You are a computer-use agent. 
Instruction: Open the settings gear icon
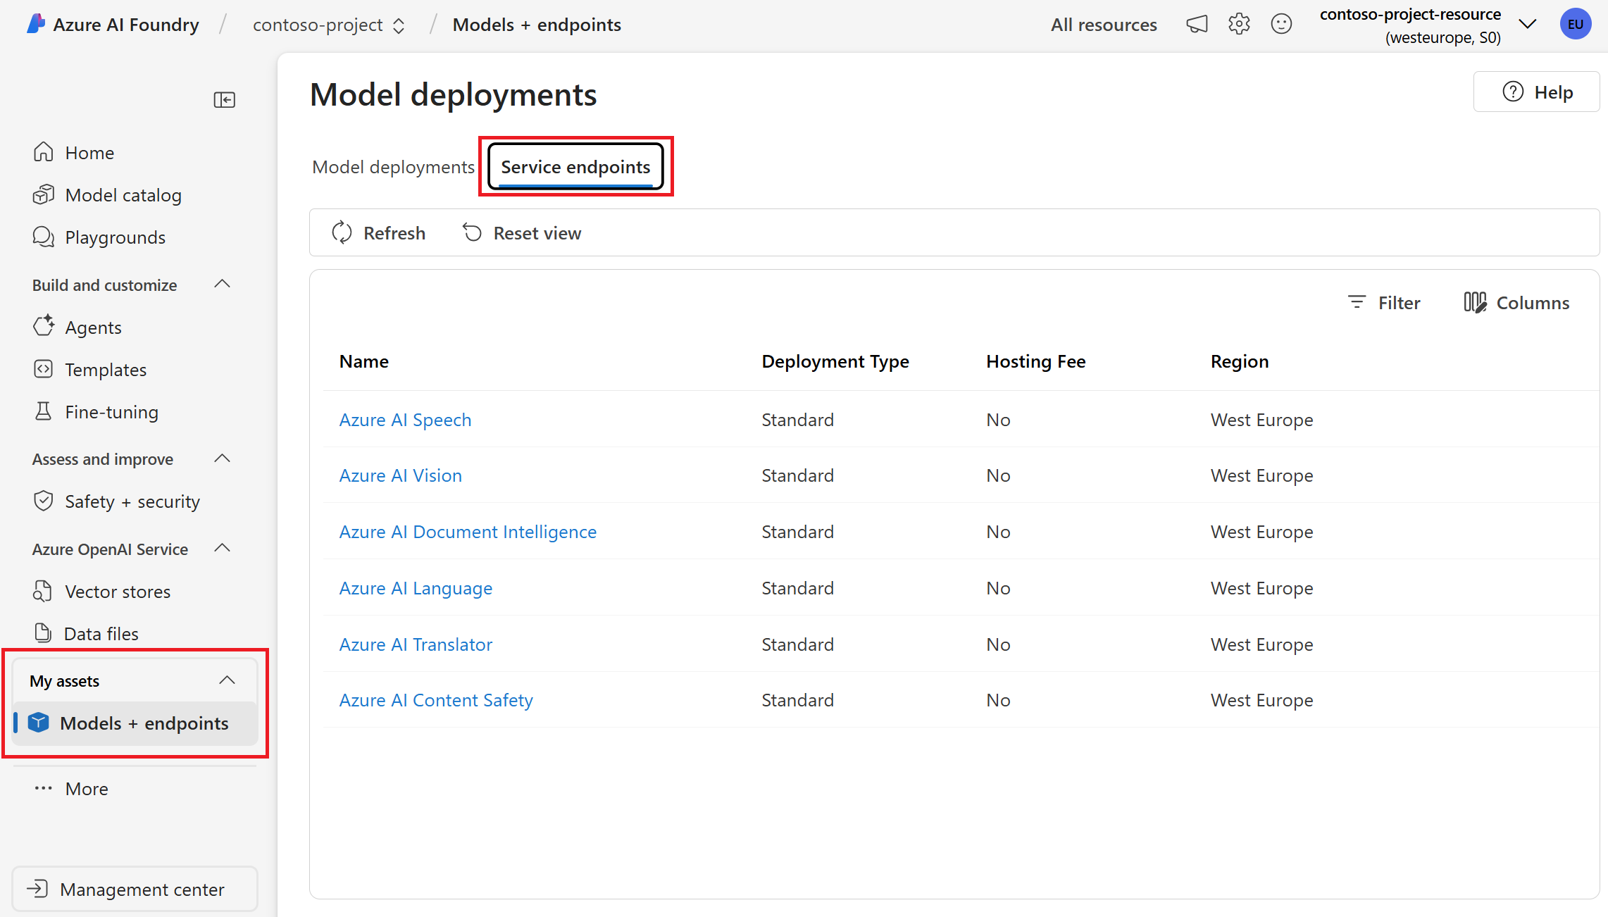coord(1239,25)
